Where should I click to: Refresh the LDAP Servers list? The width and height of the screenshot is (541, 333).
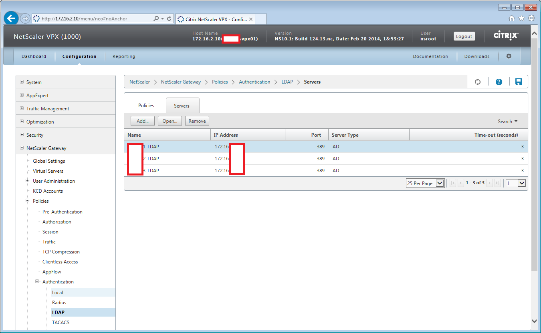pyautogui.click(x=478, y=82)
